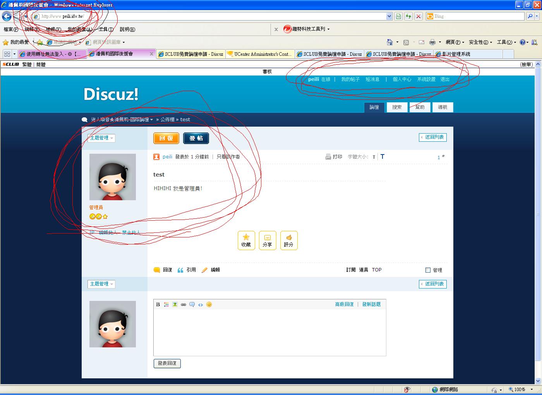Image resolution: width=542 pixels, height=395 pixels.
Task: Click the Bold button in reply editor
Action: [x=158, y=304]
